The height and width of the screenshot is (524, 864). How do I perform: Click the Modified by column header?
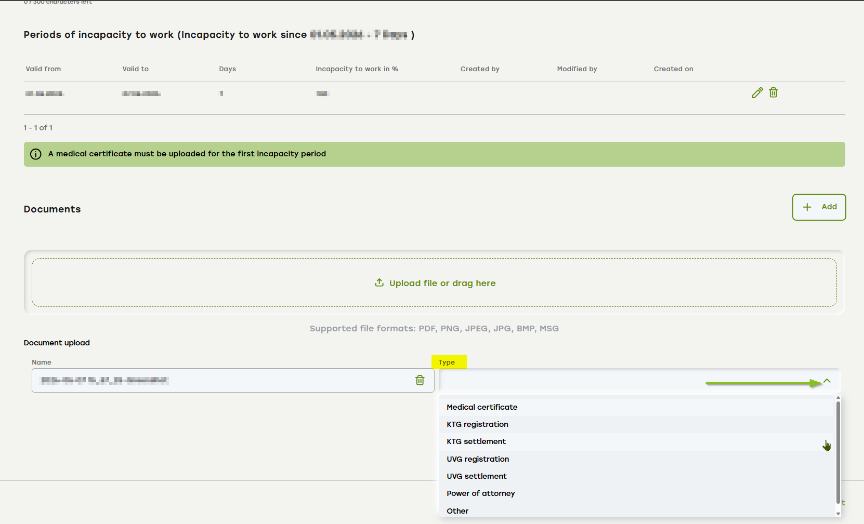pos(577,69)
